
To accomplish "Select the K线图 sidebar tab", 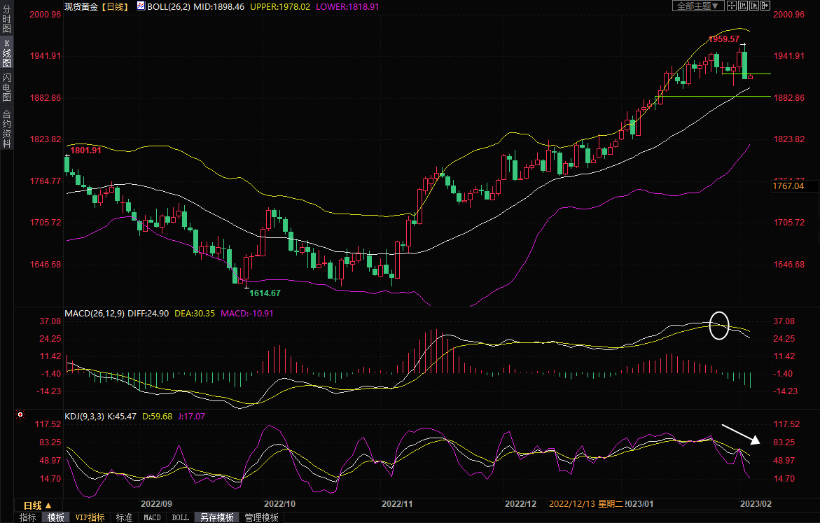I will pyautogui.click(x=6, y=53).
